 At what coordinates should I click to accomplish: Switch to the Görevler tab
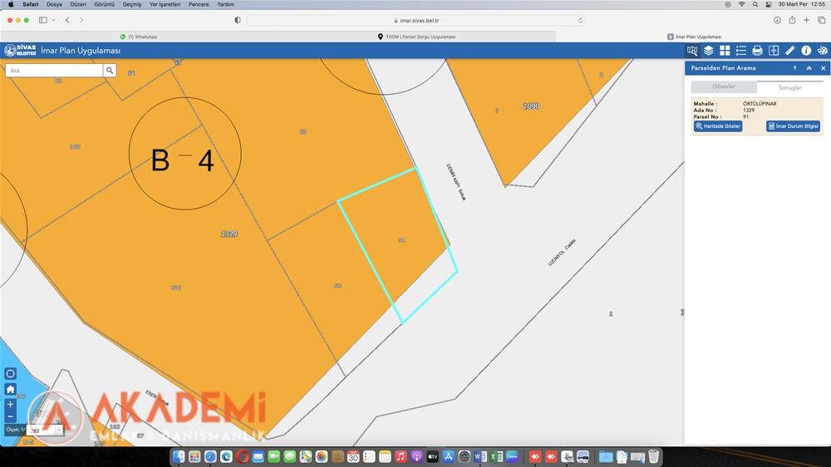[724, 86]
